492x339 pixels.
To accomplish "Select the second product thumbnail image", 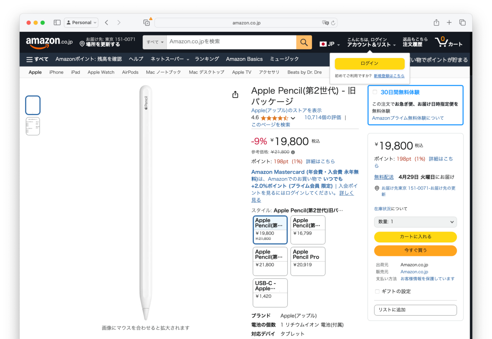I will coord(33,126).
